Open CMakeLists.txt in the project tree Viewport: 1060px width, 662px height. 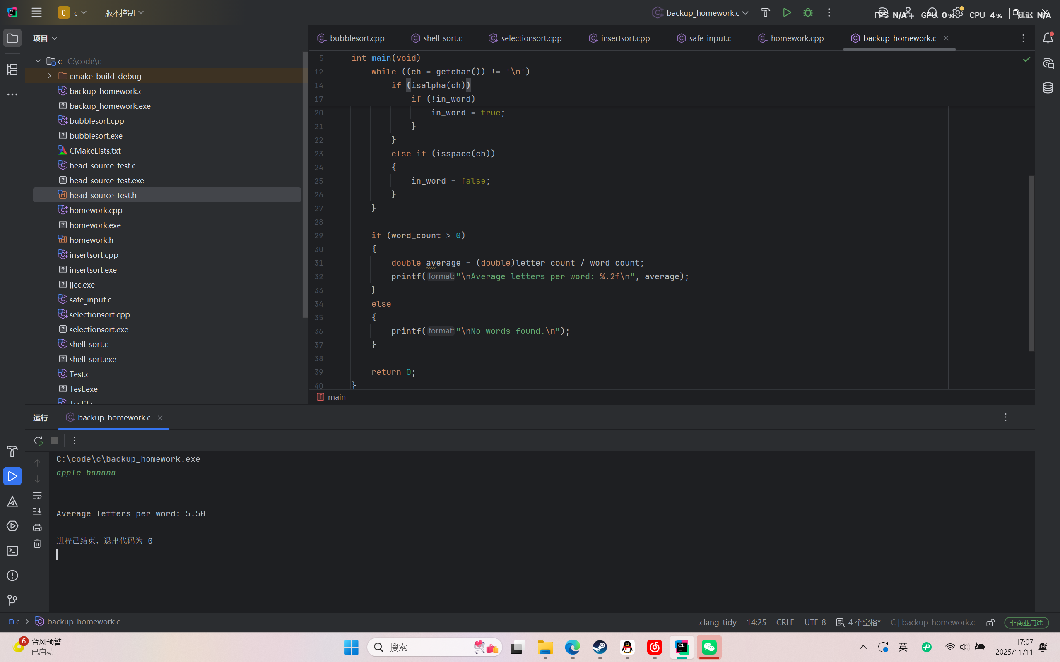click(95, 151)
